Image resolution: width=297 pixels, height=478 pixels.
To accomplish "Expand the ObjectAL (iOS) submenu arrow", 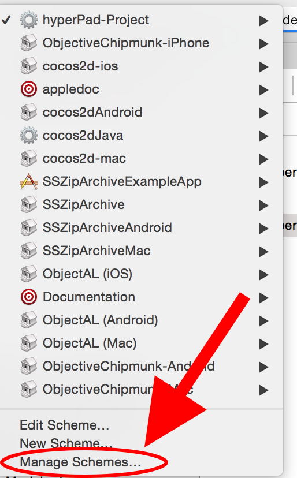I will [x=263, y=274].
